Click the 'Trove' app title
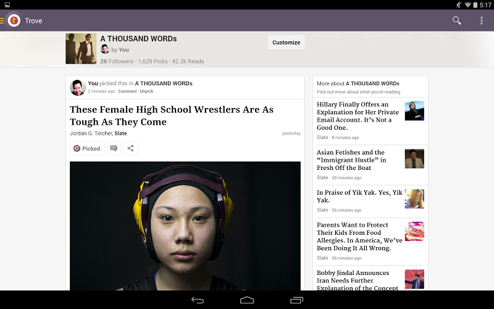This screenshot has height=309, width=494. (x=33, y=21)
